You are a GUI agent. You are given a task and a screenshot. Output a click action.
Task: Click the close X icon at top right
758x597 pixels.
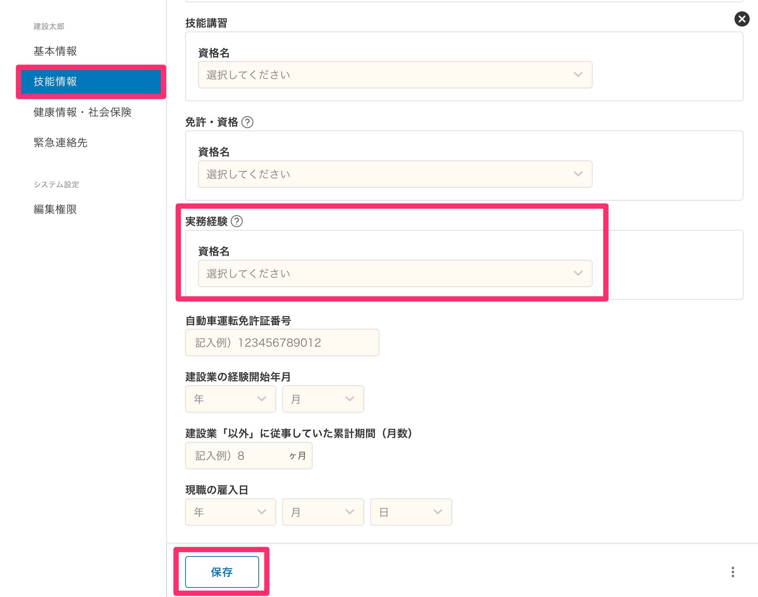pos(742,19)
